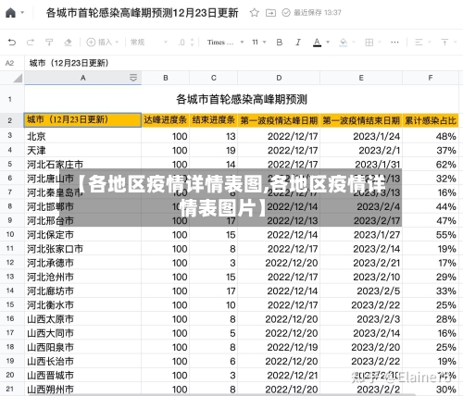Select column D header
Viewport: 463px width, 396px height.
coord(279,78)
